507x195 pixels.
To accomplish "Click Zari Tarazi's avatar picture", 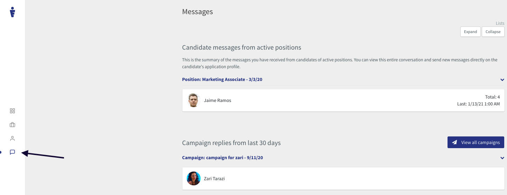I will [x=194, y=178].
